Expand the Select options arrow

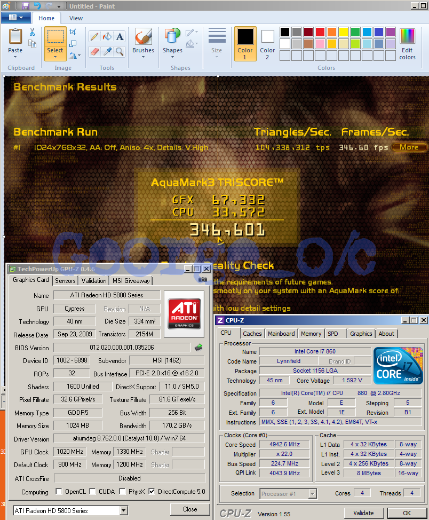(x=55, y=57)
